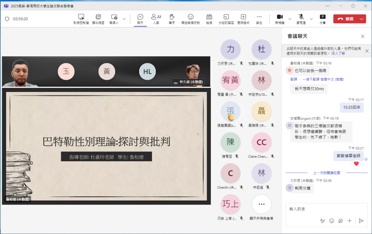Click the shield icon beside the meeting timer
The image size is (372, 234).
[7, 19]
